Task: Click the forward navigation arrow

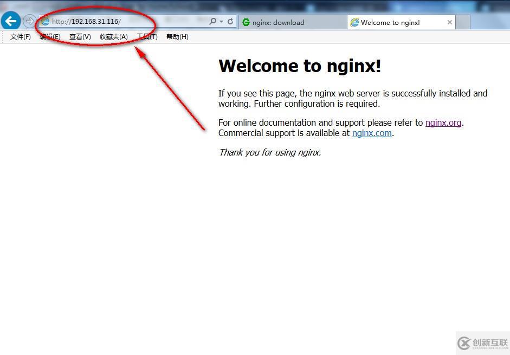Action: tap(29, 21)
